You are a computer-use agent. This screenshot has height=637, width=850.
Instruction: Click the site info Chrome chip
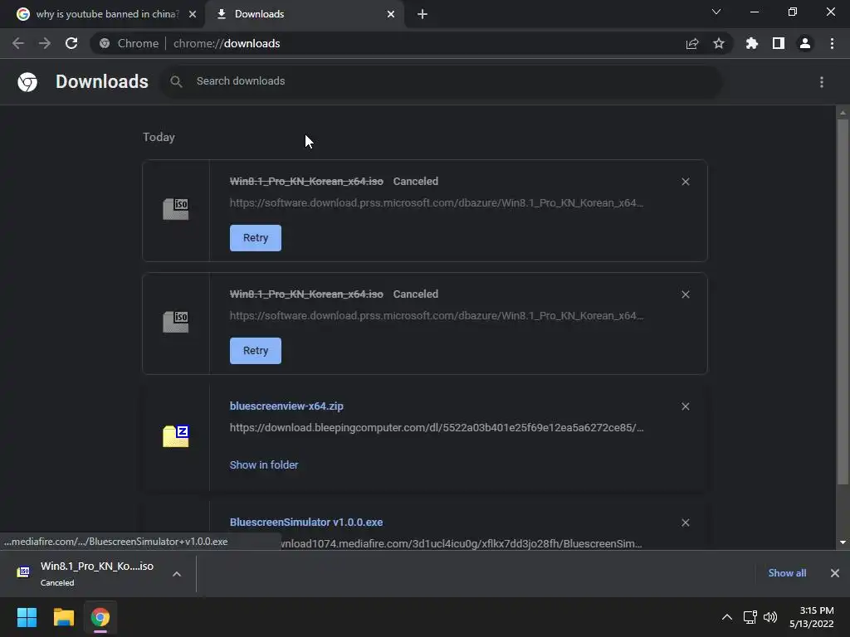(x=129, y=43)
